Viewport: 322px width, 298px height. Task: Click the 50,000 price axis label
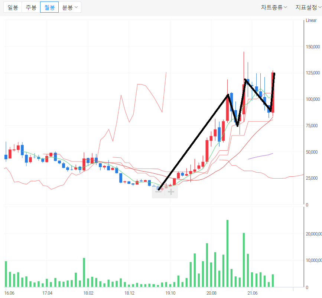(312, 152)
